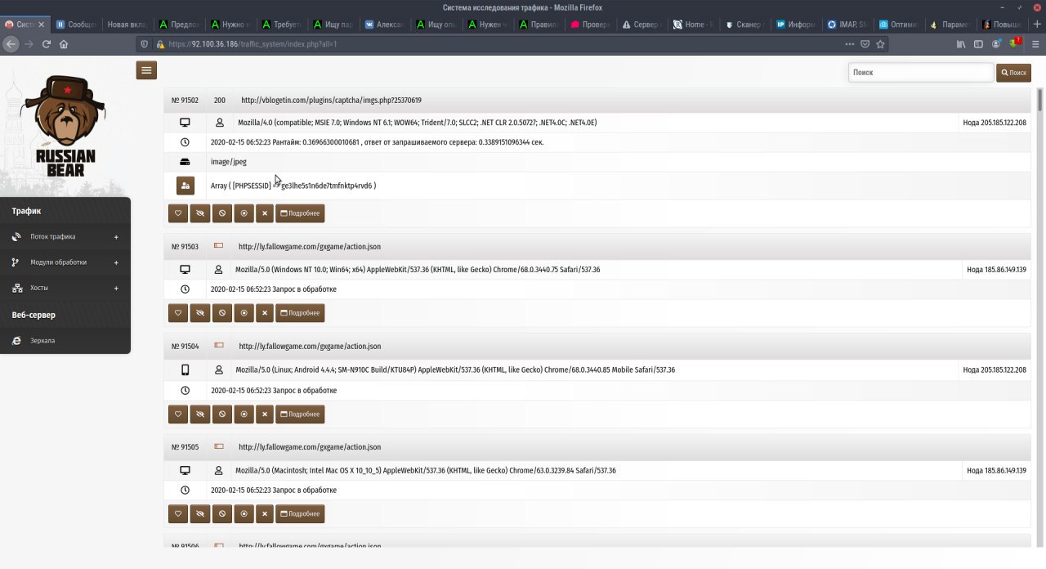Expand the Модули обработки menu item
1046x569 pixels.
(x=65, y=262)
